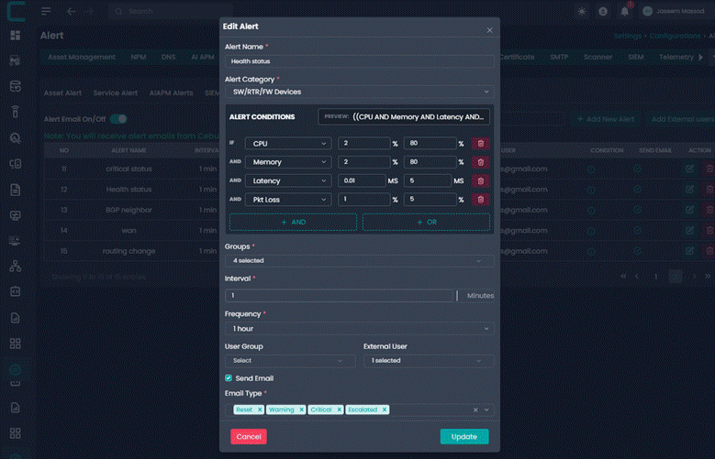Edit the CPU lower threshold field
715x459 pixels.
pos(363,144)
